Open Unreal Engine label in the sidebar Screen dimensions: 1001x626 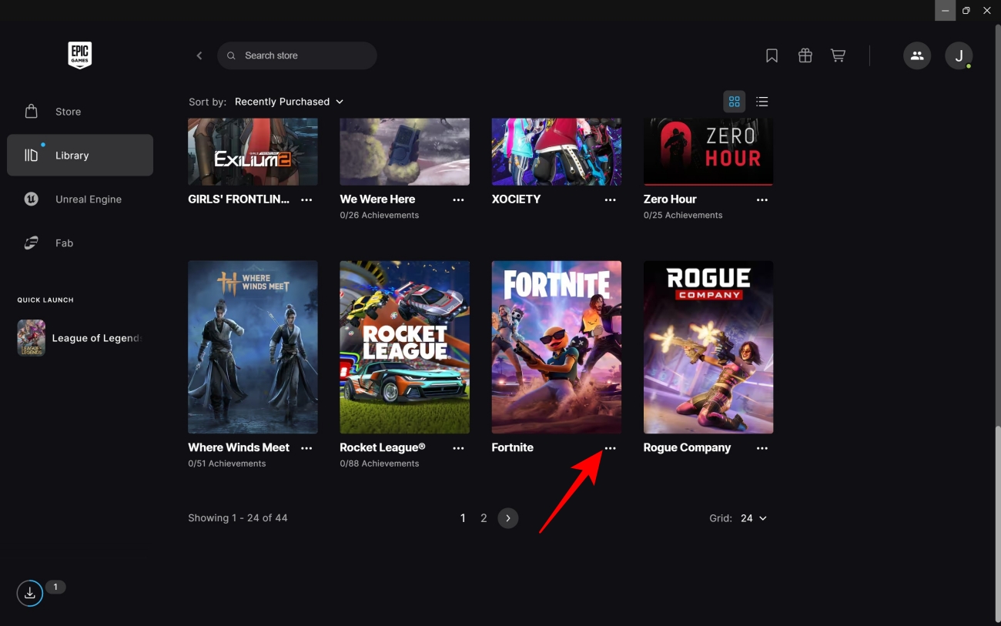click(x=89, y=199)
